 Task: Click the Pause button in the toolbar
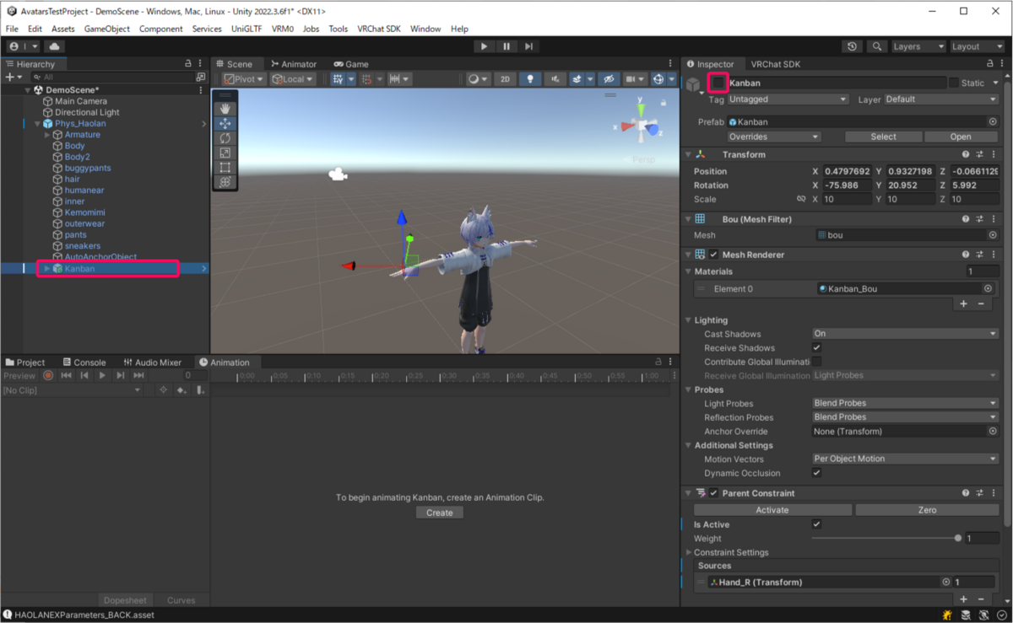pos(506,46)
